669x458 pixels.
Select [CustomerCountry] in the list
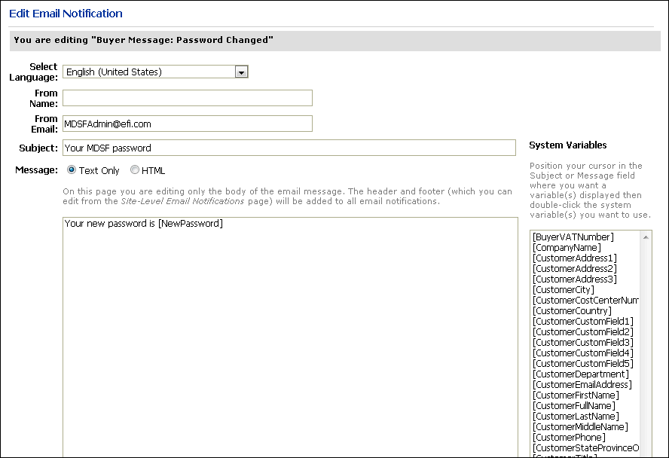tap(572, 311)
